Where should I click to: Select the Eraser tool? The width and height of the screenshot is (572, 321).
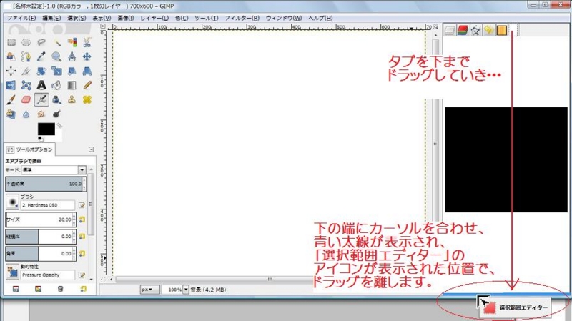[26, 99]
